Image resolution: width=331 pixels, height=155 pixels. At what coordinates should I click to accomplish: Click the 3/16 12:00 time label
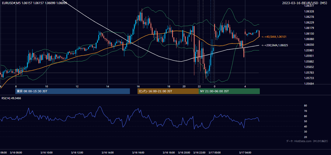click(x=77, y=153)
